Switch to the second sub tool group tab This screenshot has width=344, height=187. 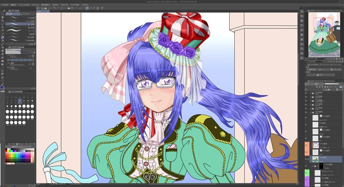28,14
